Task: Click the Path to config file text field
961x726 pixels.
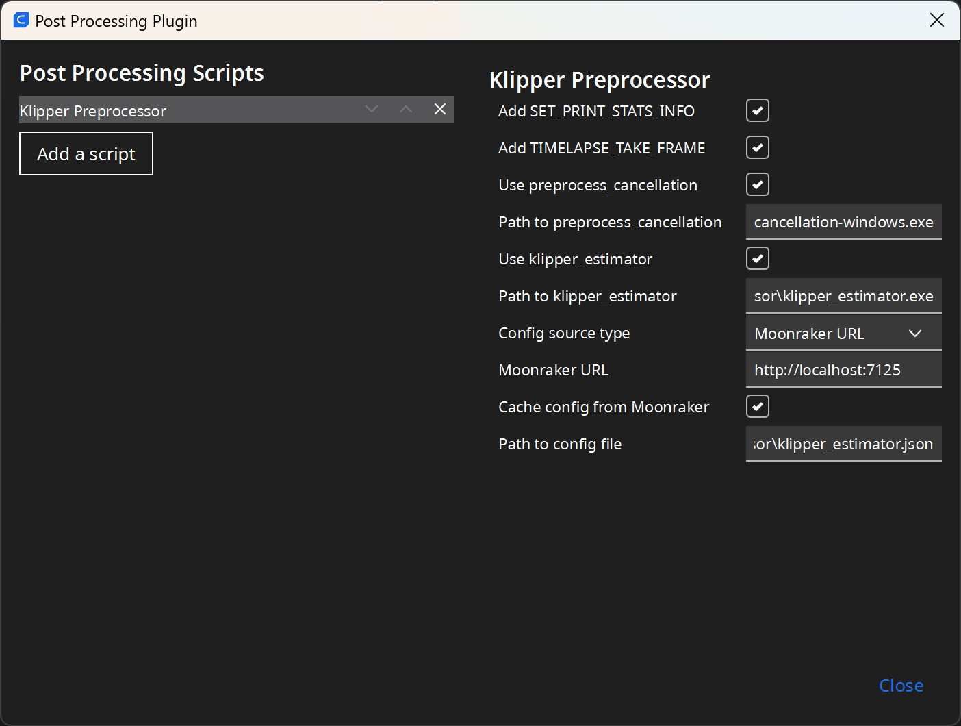Action: pyautogui.click(x=843, y=444)
